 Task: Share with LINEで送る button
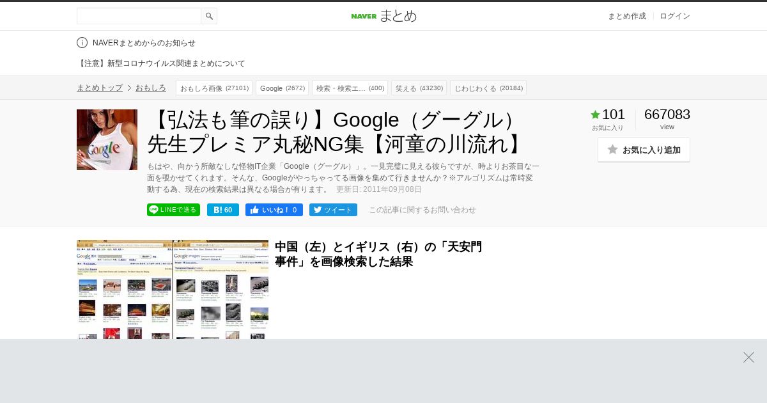[173, 210]
